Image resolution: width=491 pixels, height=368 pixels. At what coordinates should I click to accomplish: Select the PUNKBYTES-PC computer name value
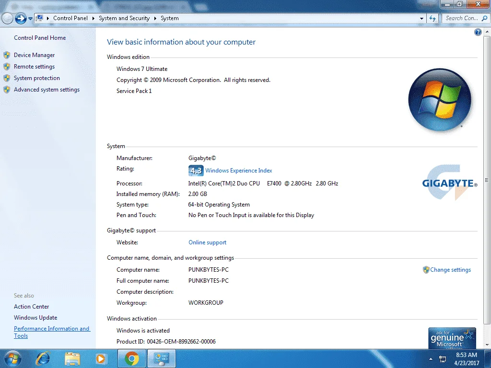(x=208, y=270)
